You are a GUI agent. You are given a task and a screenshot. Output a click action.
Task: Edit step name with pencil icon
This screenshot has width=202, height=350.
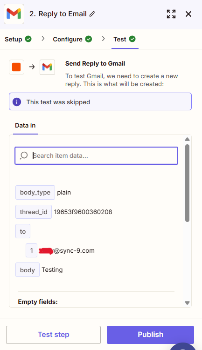coord(92,14)
